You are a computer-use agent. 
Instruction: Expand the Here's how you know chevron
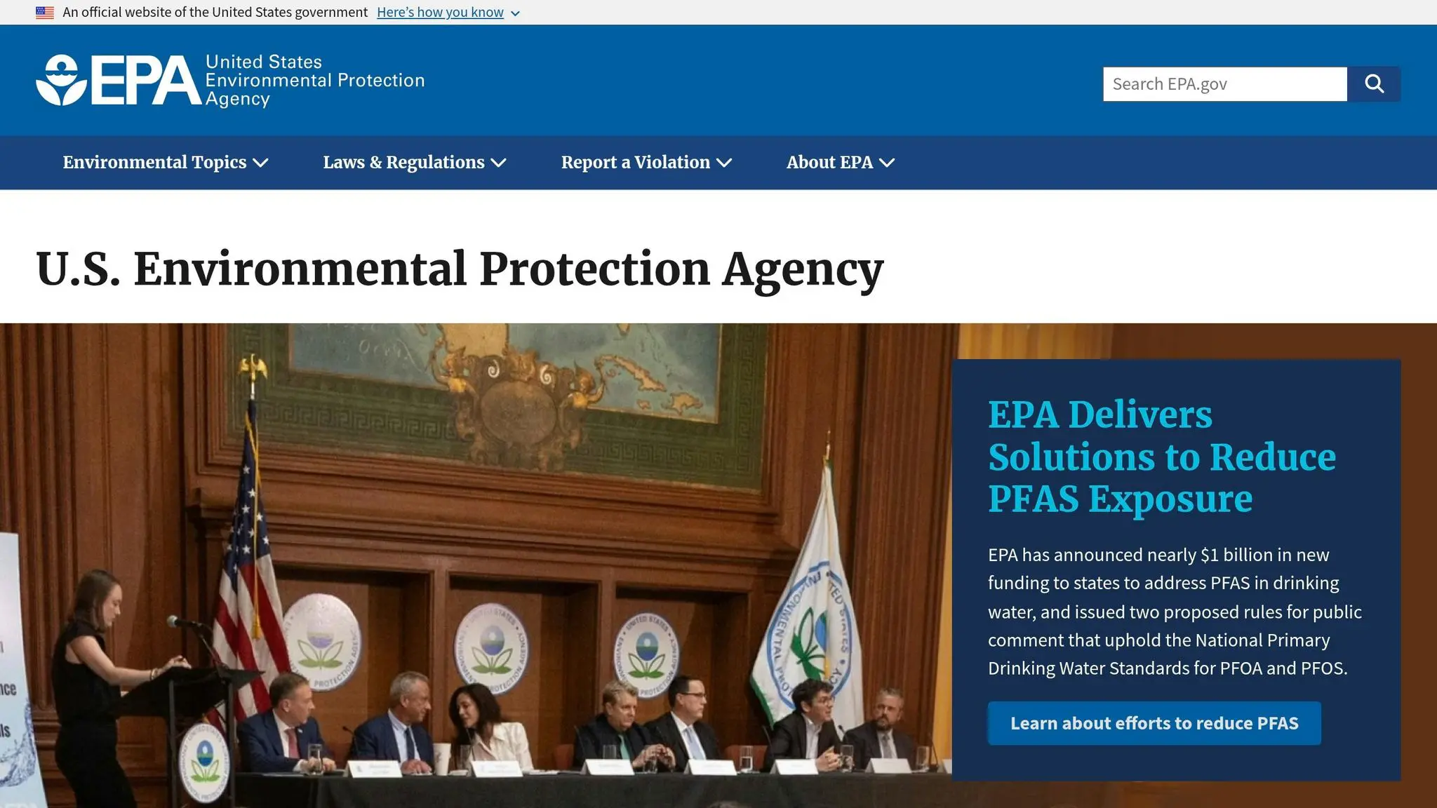515,13
